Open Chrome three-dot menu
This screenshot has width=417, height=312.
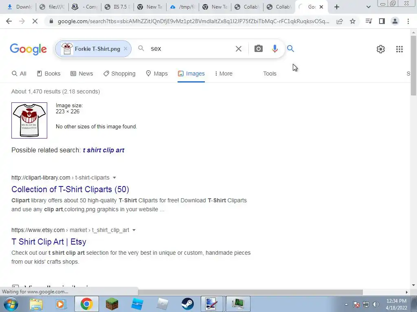(408, 21)
